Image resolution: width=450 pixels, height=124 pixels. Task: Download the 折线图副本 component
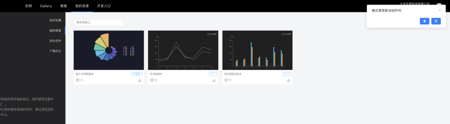(214, 80)
